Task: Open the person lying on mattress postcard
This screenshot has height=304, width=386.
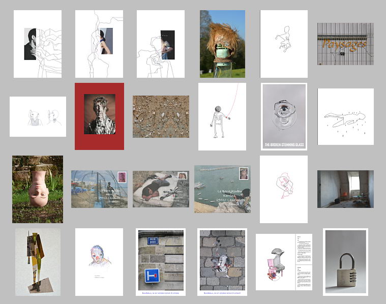Action: [x=161, y=189]
